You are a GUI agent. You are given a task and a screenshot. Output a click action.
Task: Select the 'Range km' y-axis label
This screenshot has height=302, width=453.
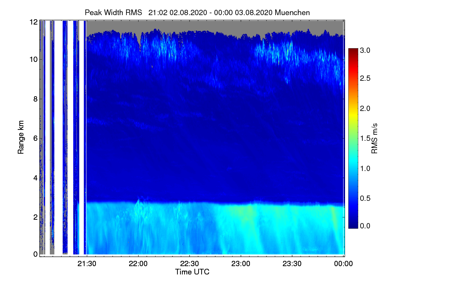(x=21, y=137)
